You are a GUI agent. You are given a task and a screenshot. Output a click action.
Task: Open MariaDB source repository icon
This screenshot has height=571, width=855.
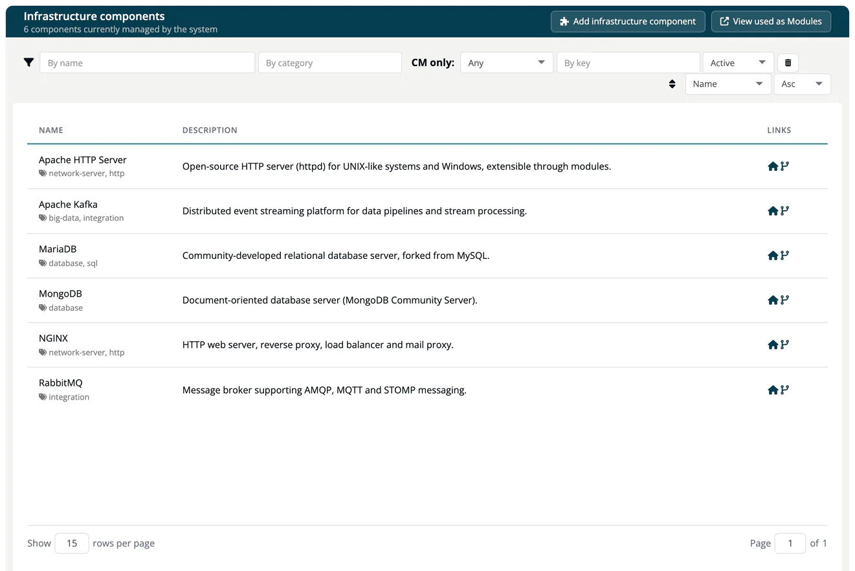(784, 255)
